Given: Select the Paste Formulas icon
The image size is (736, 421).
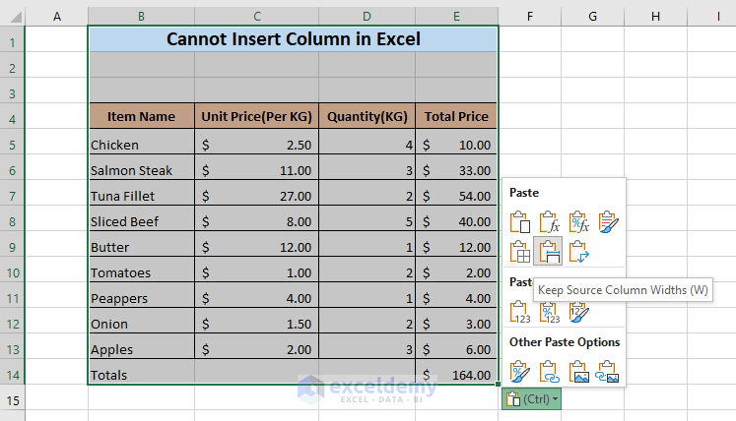Looking at the screenshot, I should (x=549, y=221).
